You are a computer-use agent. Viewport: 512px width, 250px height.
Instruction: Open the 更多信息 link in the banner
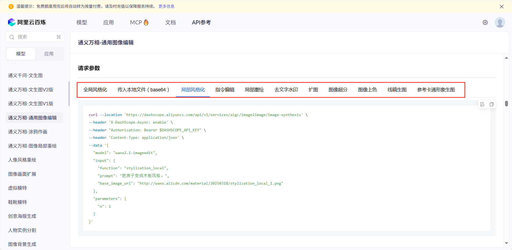click(166, 6)
